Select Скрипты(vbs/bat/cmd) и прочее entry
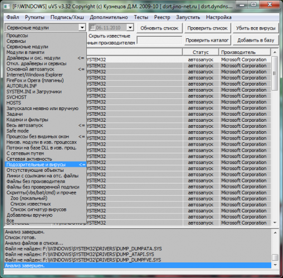 click(x=46, y=192)
